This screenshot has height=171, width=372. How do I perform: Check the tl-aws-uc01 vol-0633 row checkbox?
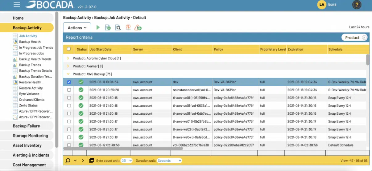(69, 106)
